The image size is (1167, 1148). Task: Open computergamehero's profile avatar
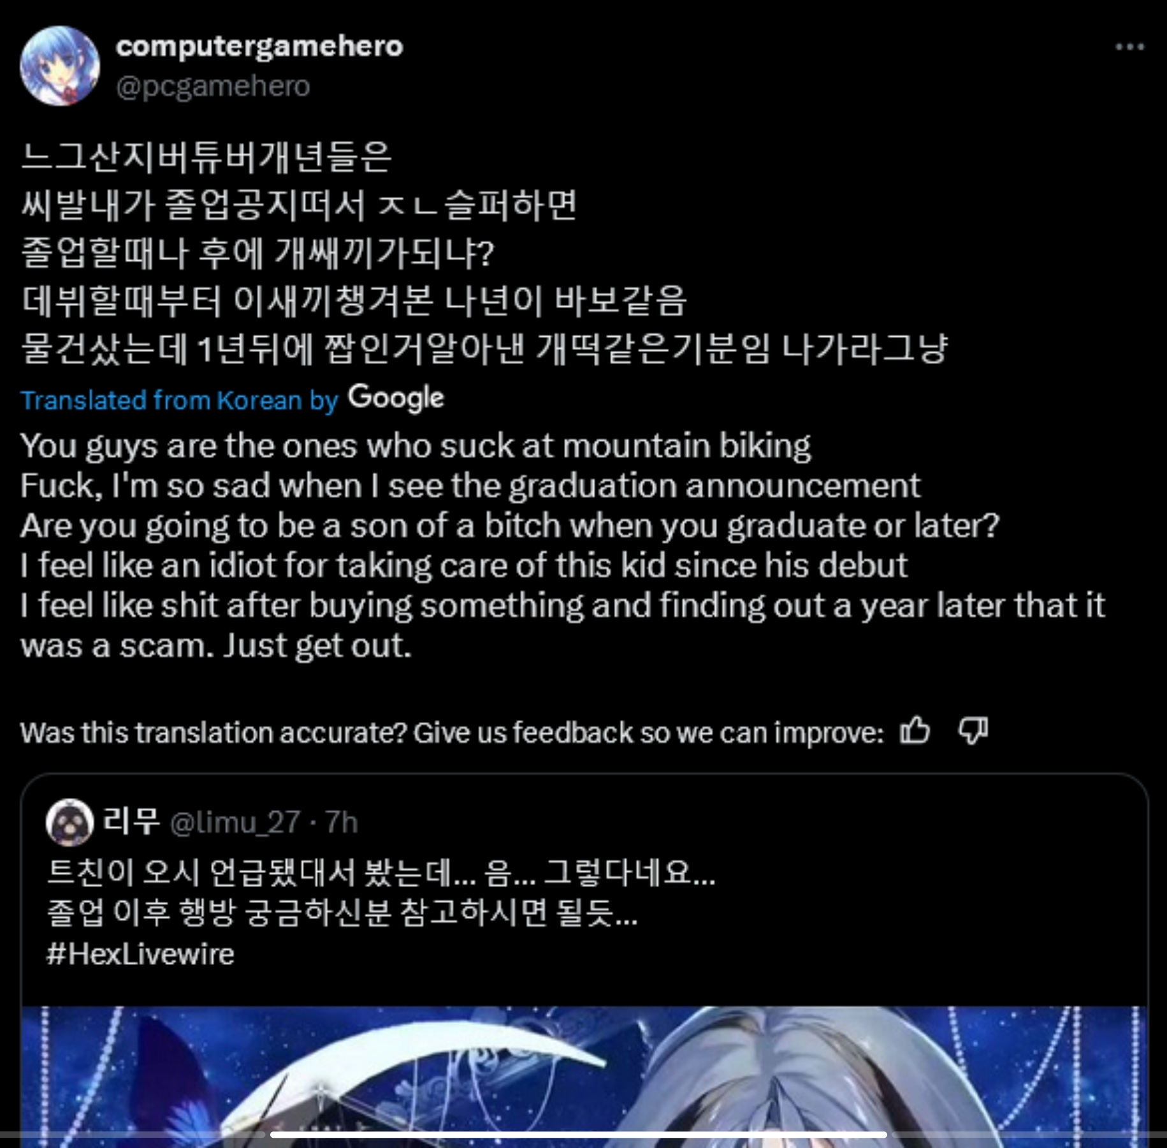click(60, 66)
